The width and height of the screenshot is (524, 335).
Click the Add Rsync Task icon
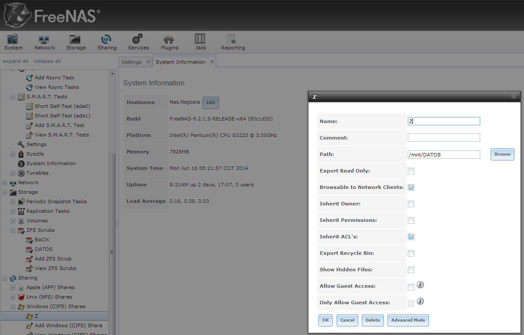pos(29,78)
